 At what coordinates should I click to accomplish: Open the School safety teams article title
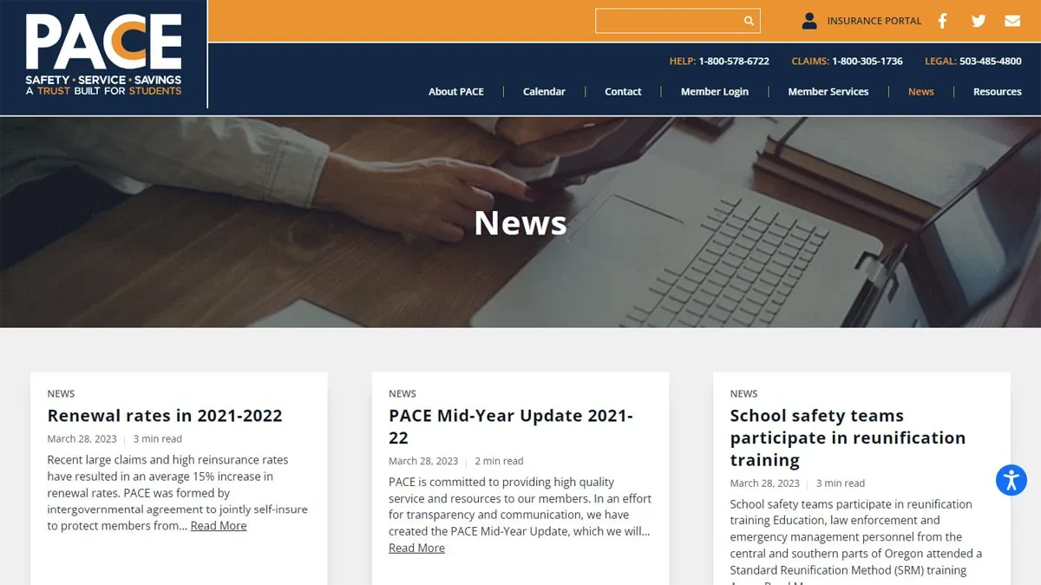[x=848, y=437]
